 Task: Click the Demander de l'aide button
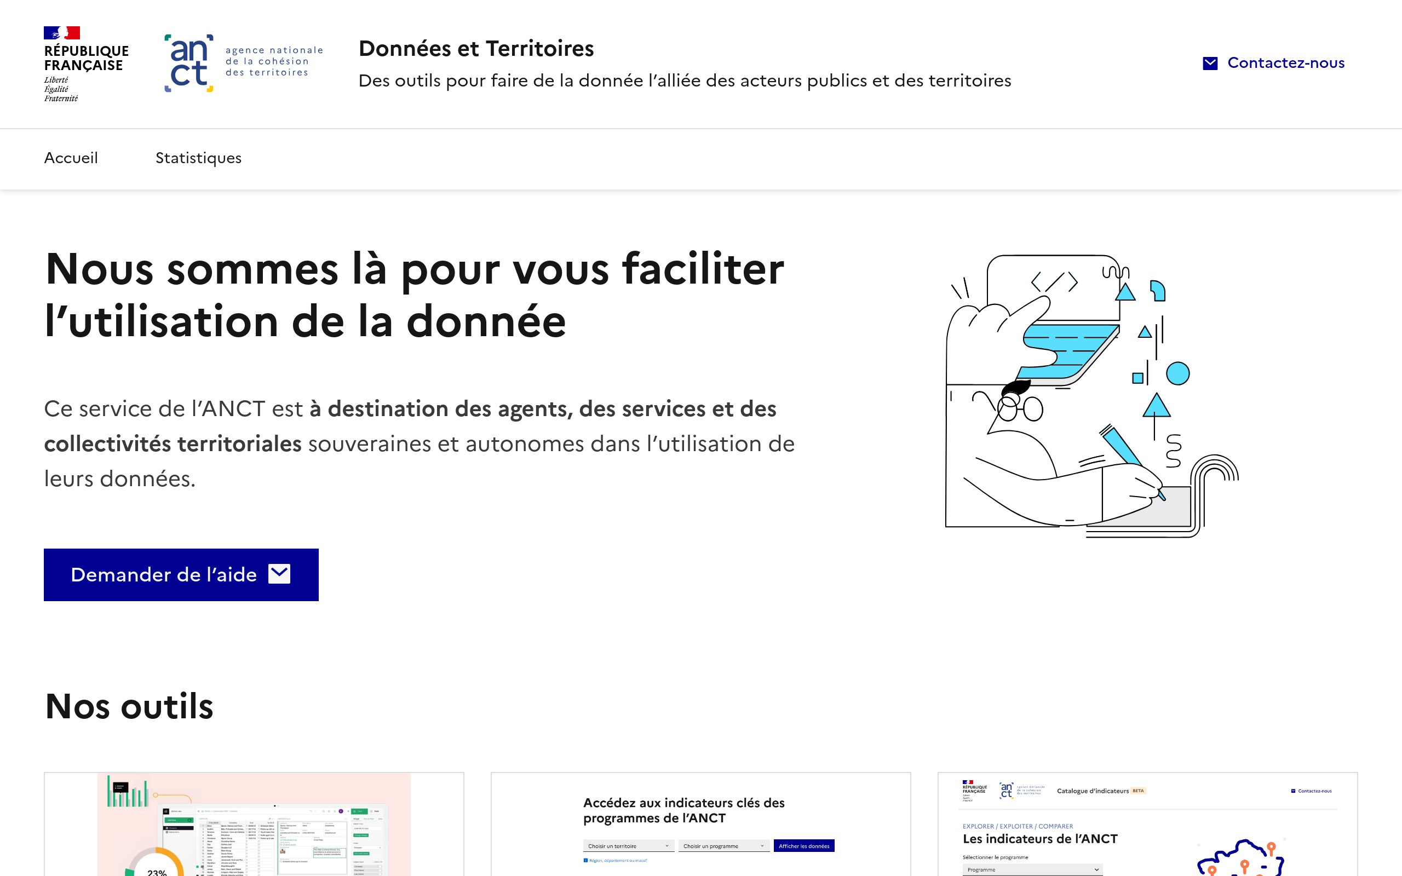pyautogui.click(x=181, y=575)
